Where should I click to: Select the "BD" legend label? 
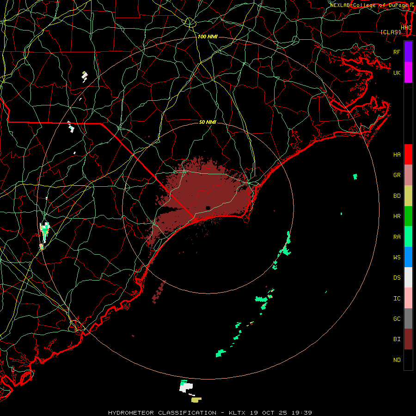click(397, 196)
